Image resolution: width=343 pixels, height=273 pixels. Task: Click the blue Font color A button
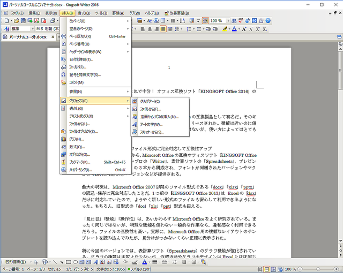[x=234, y=29]
